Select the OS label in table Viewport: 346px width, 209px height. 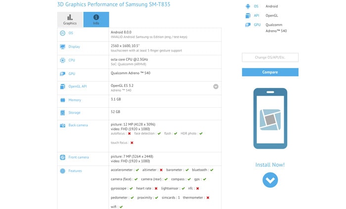coord(71,33)
